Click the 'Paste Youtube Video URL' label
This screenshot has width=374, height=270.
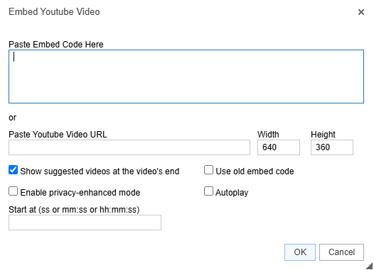pos(58,135)
